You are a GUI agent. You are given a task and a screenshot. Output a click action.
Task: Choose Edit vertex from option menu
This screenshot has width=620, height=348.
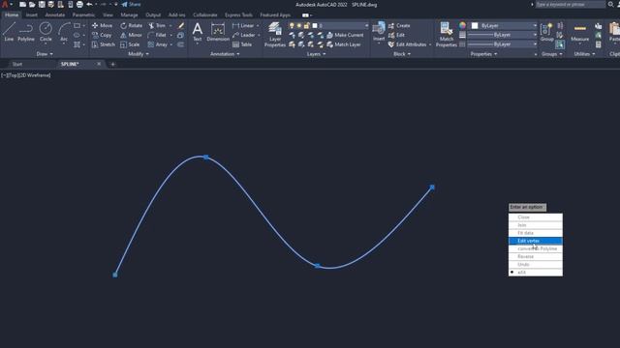point(536,241)
